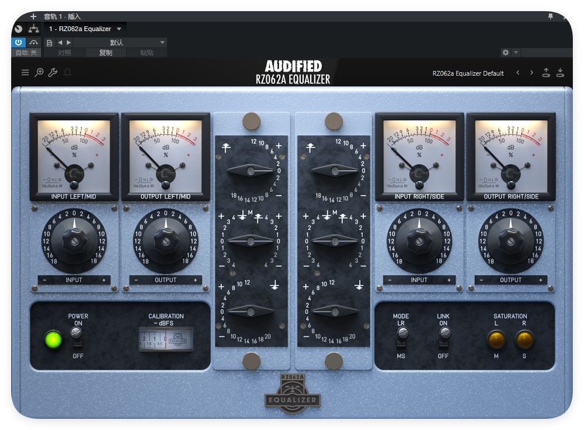
Task: Toggle the SATURATION L/M amber lamp
Action: [497, 340]
